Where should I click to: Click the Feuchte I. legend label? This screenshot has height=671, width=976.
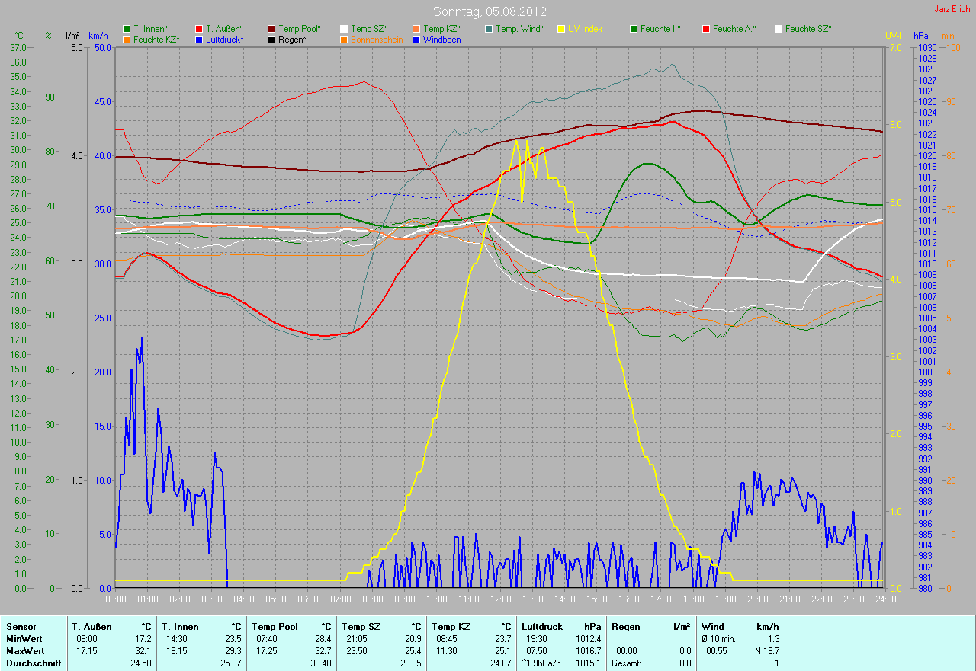(x=660, y=29)
